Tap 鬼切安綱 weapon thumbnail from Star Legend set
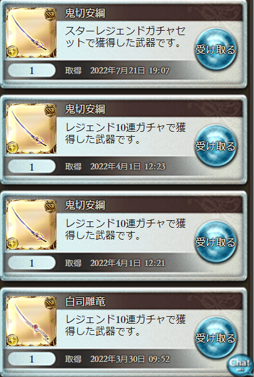 (x=31, y=33)
